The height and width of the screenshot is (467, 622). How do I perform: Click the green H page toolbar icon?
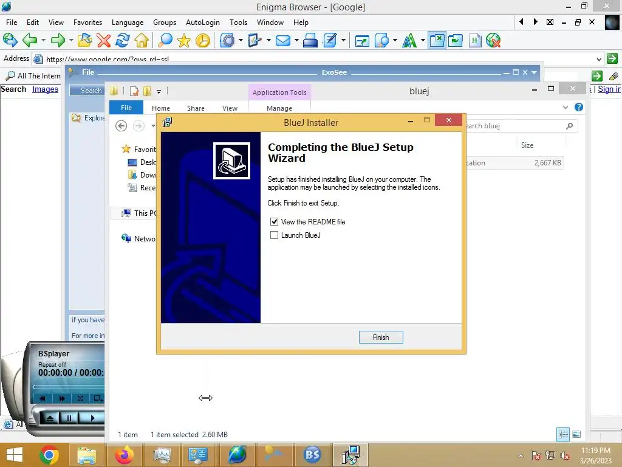[x=474, y=40]
